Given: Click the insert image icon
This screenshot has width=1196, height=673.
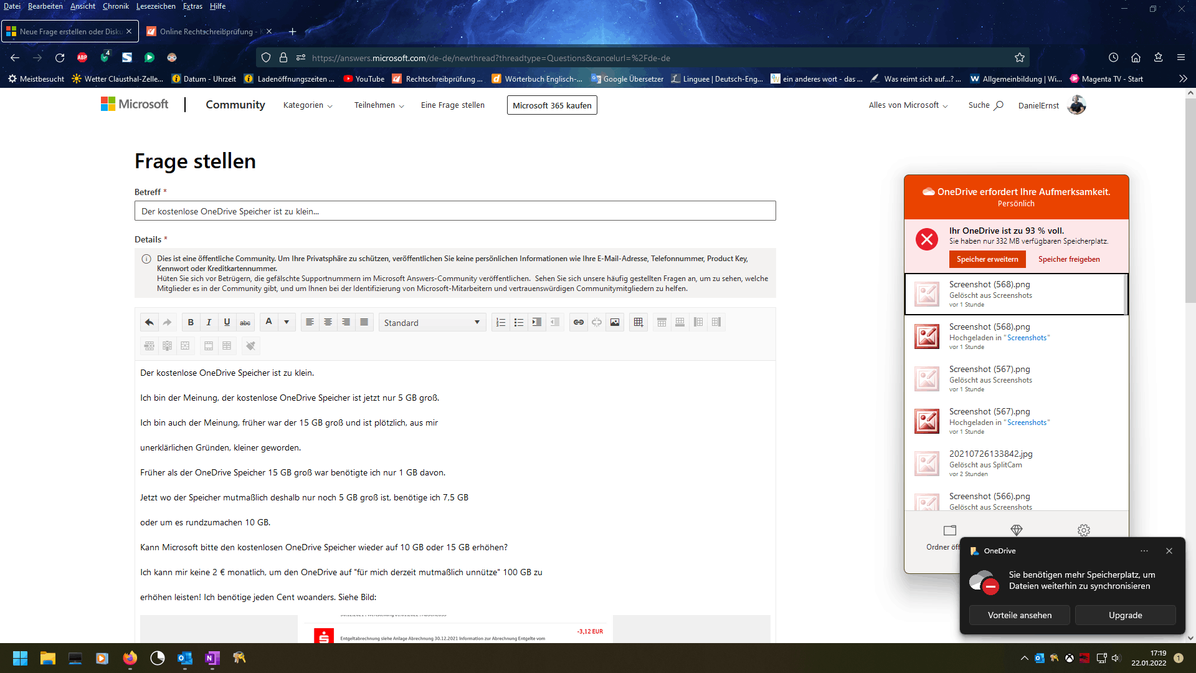Looking at the screenshot, I should pyautogui.click(x=615, y=322).
